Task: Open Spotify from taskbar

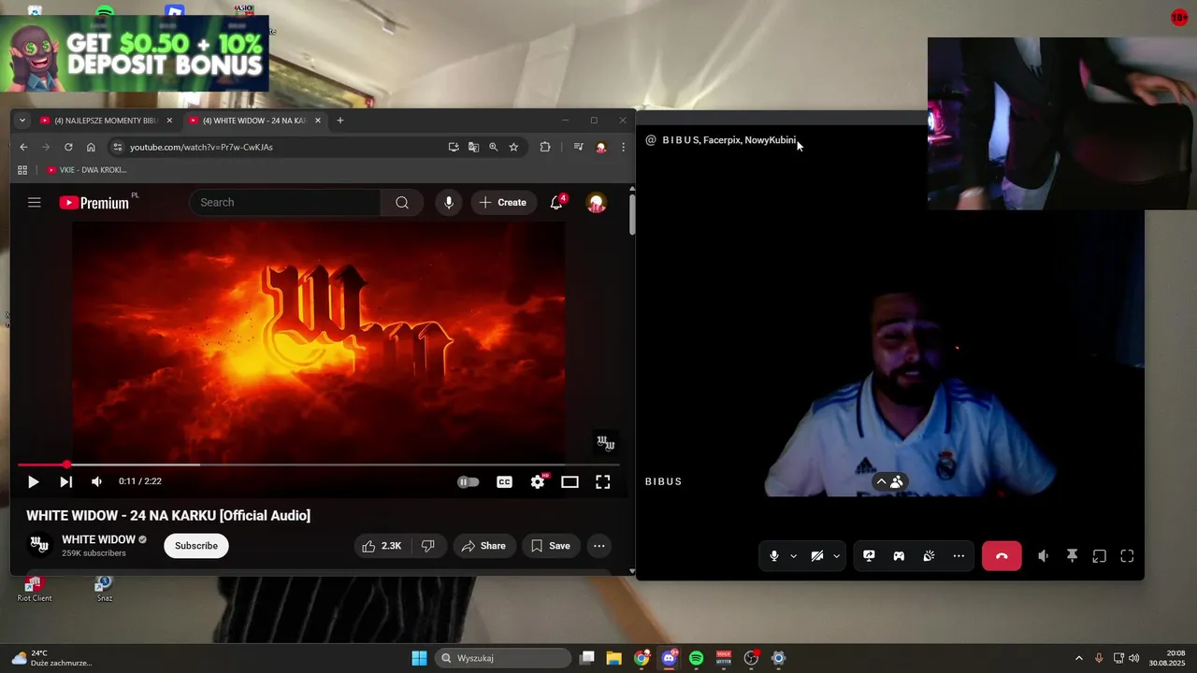Action: [x=696, y=658]
